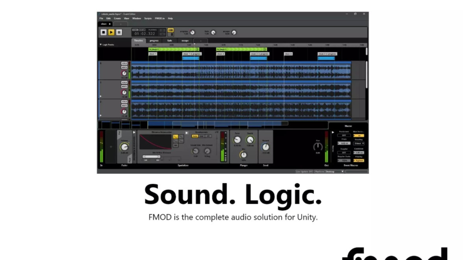Click the Sound Size knob in Spatializer
Viewport: 463px width, 260px height.
[x=195, y=151]
